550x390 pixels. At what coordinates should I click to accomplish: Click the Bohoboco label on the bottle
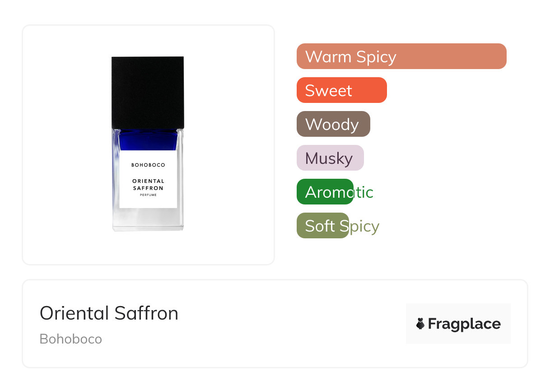point(148,165)
